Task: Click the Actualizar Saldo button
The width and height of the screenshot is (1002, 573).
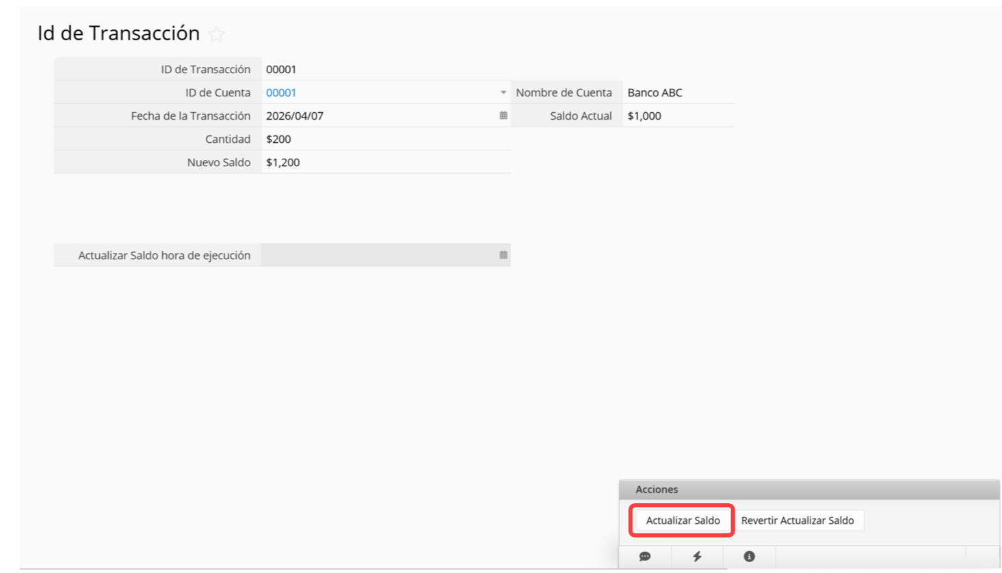Action: 683,520
